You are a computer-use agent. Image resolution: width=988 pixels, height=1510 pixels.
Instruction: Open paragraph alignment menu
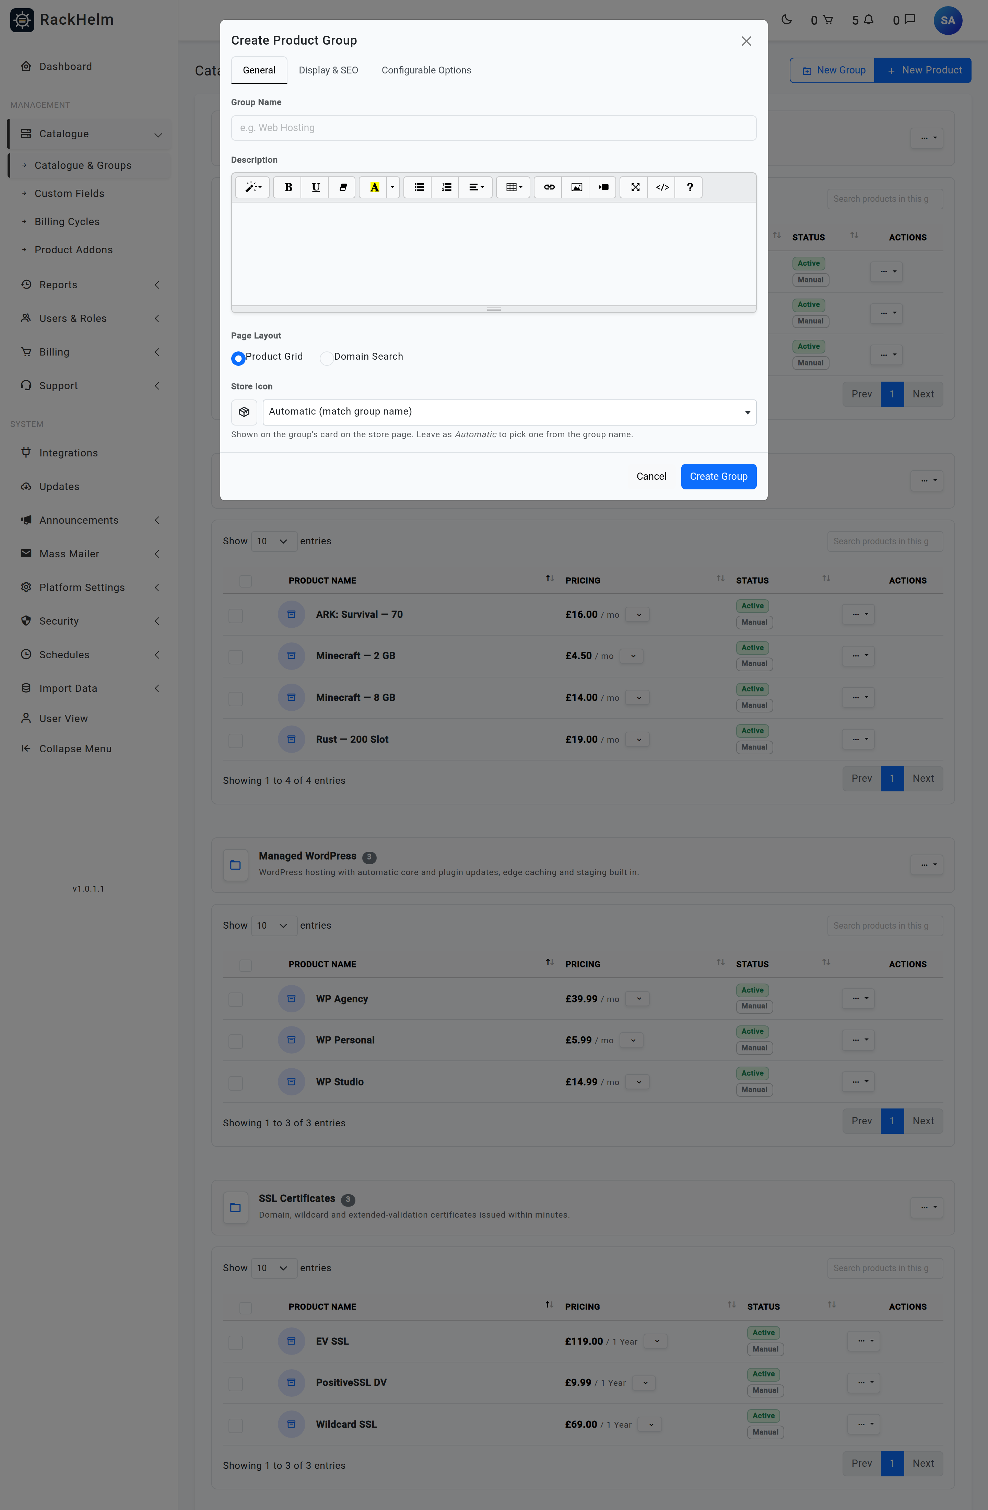[x=475, y=187]
